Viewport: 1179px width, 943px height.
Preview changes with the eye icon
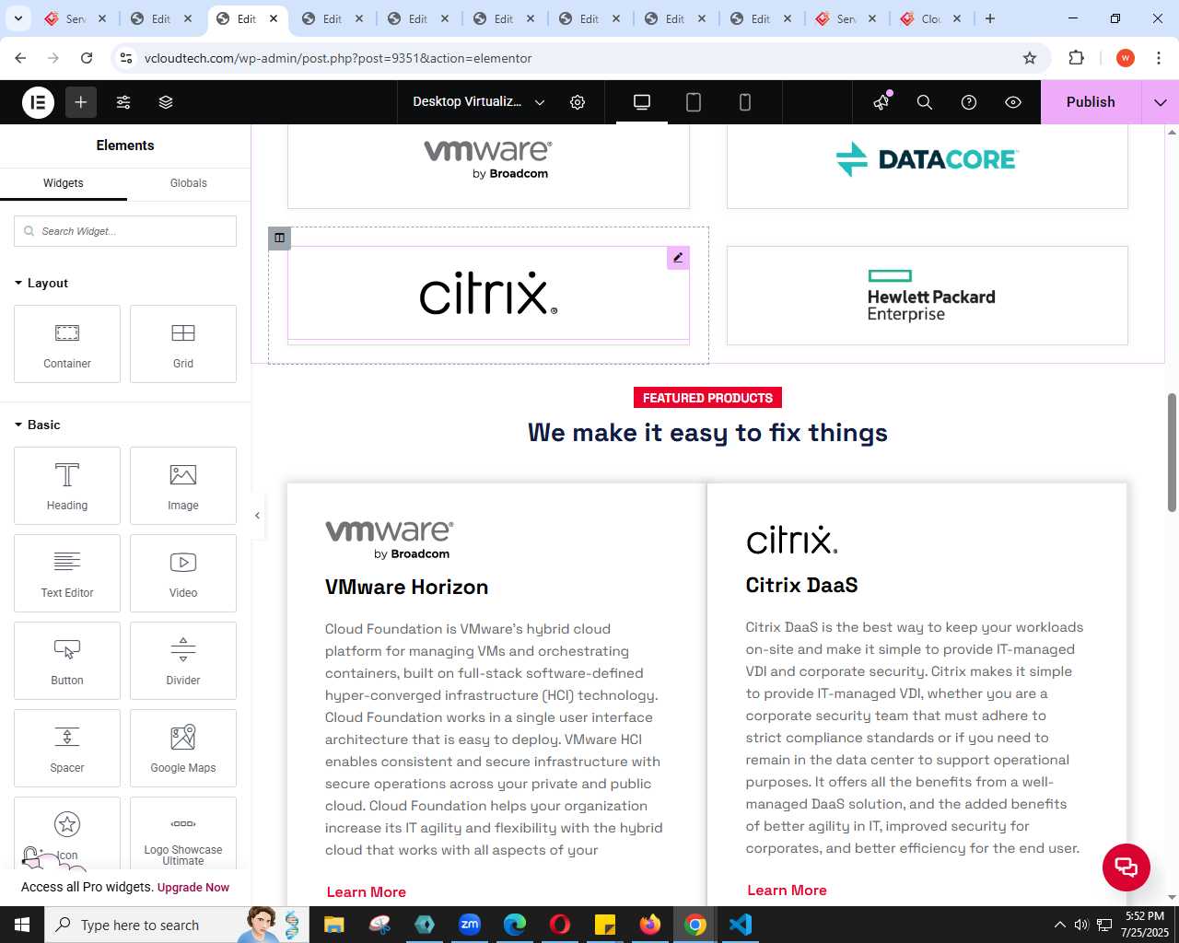(x=1013, y=102)
